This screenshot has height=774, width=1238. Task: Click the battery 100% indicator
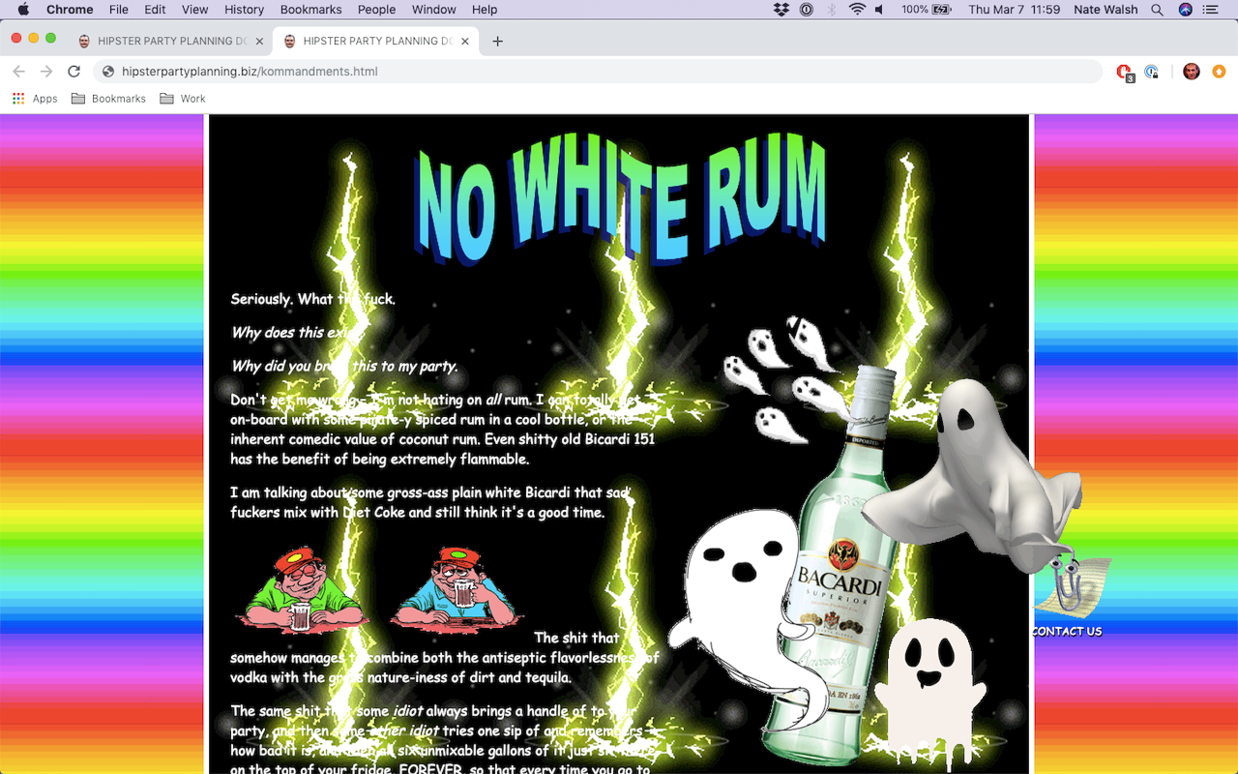(926, 10)
